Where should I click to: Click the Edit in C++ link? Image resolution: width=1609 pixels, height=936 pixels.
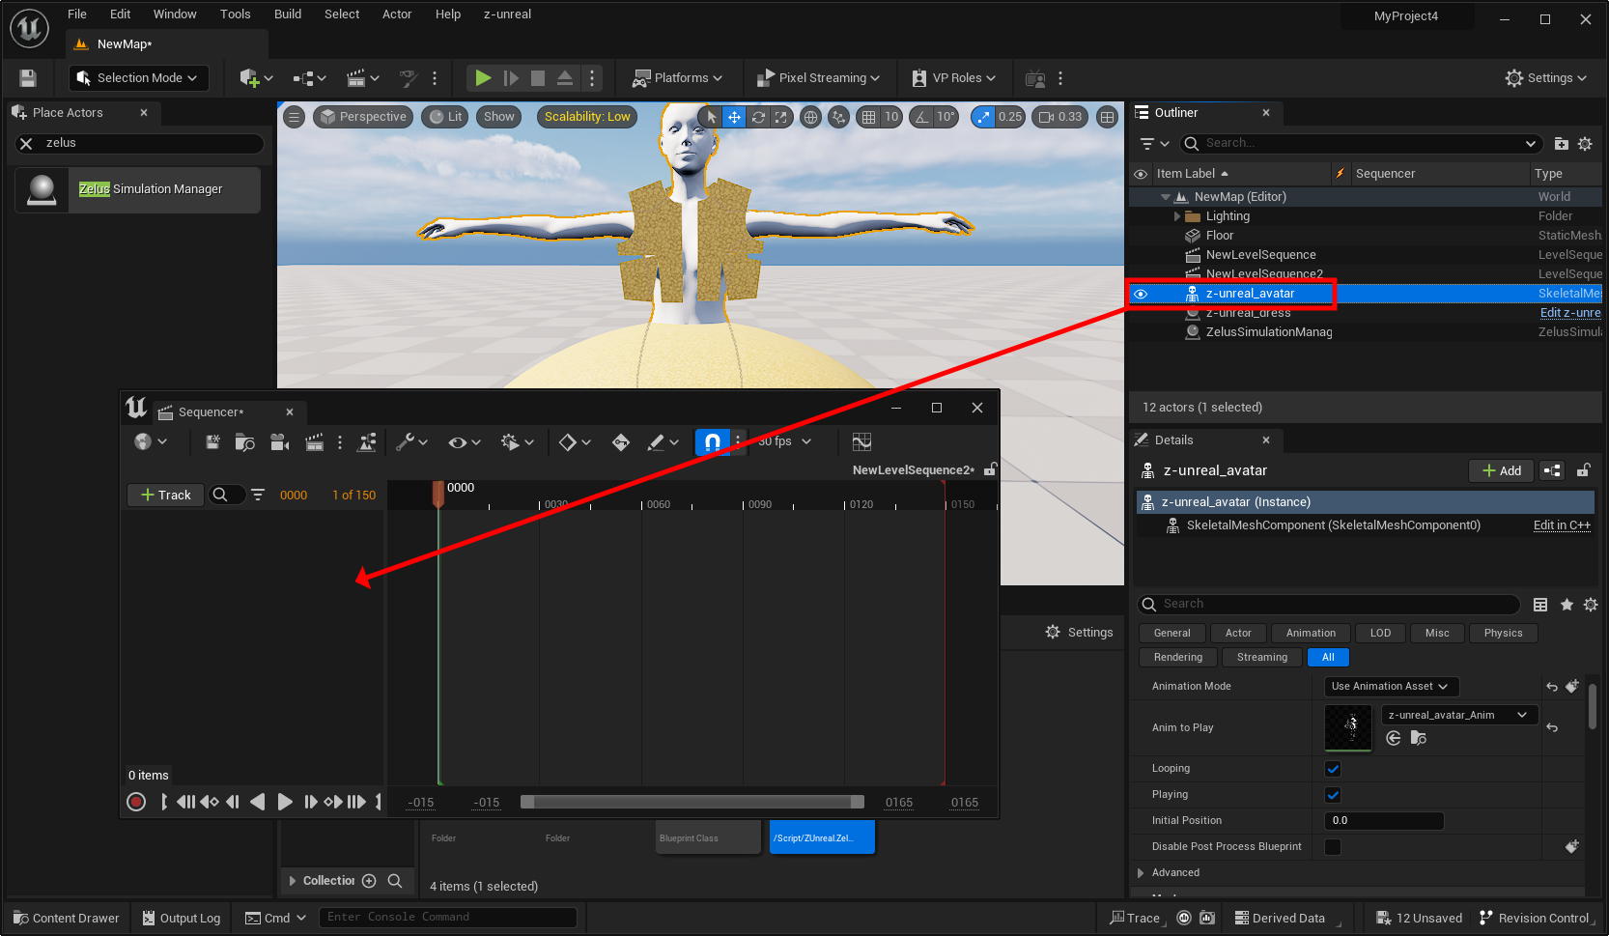1562,525
